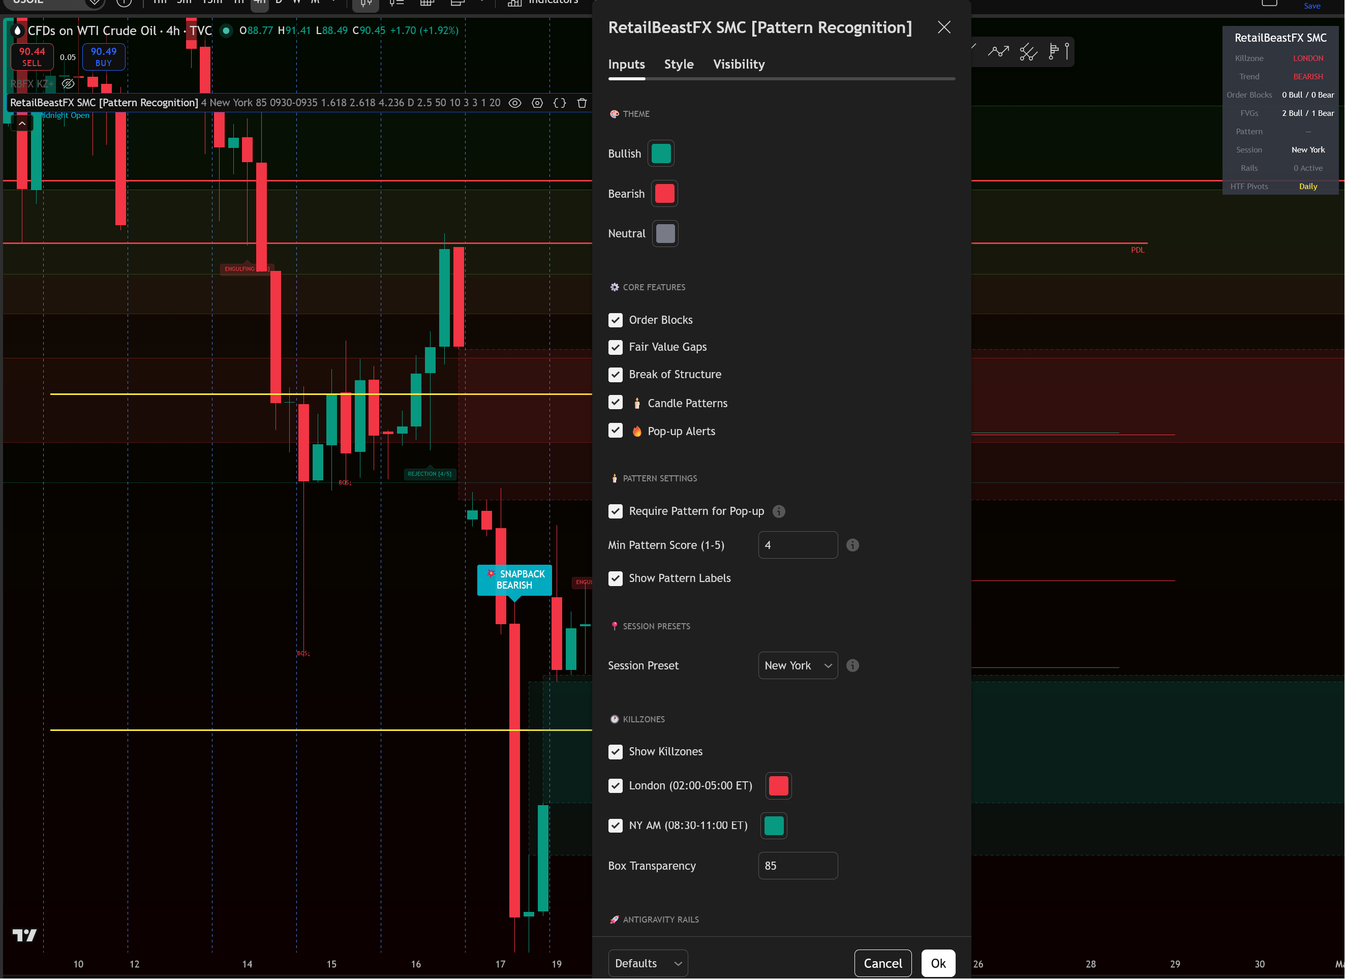The height and width of the screenshot is (979, 1345).
Task: Switch to the Visibility tab
Action: pos(738,64)
